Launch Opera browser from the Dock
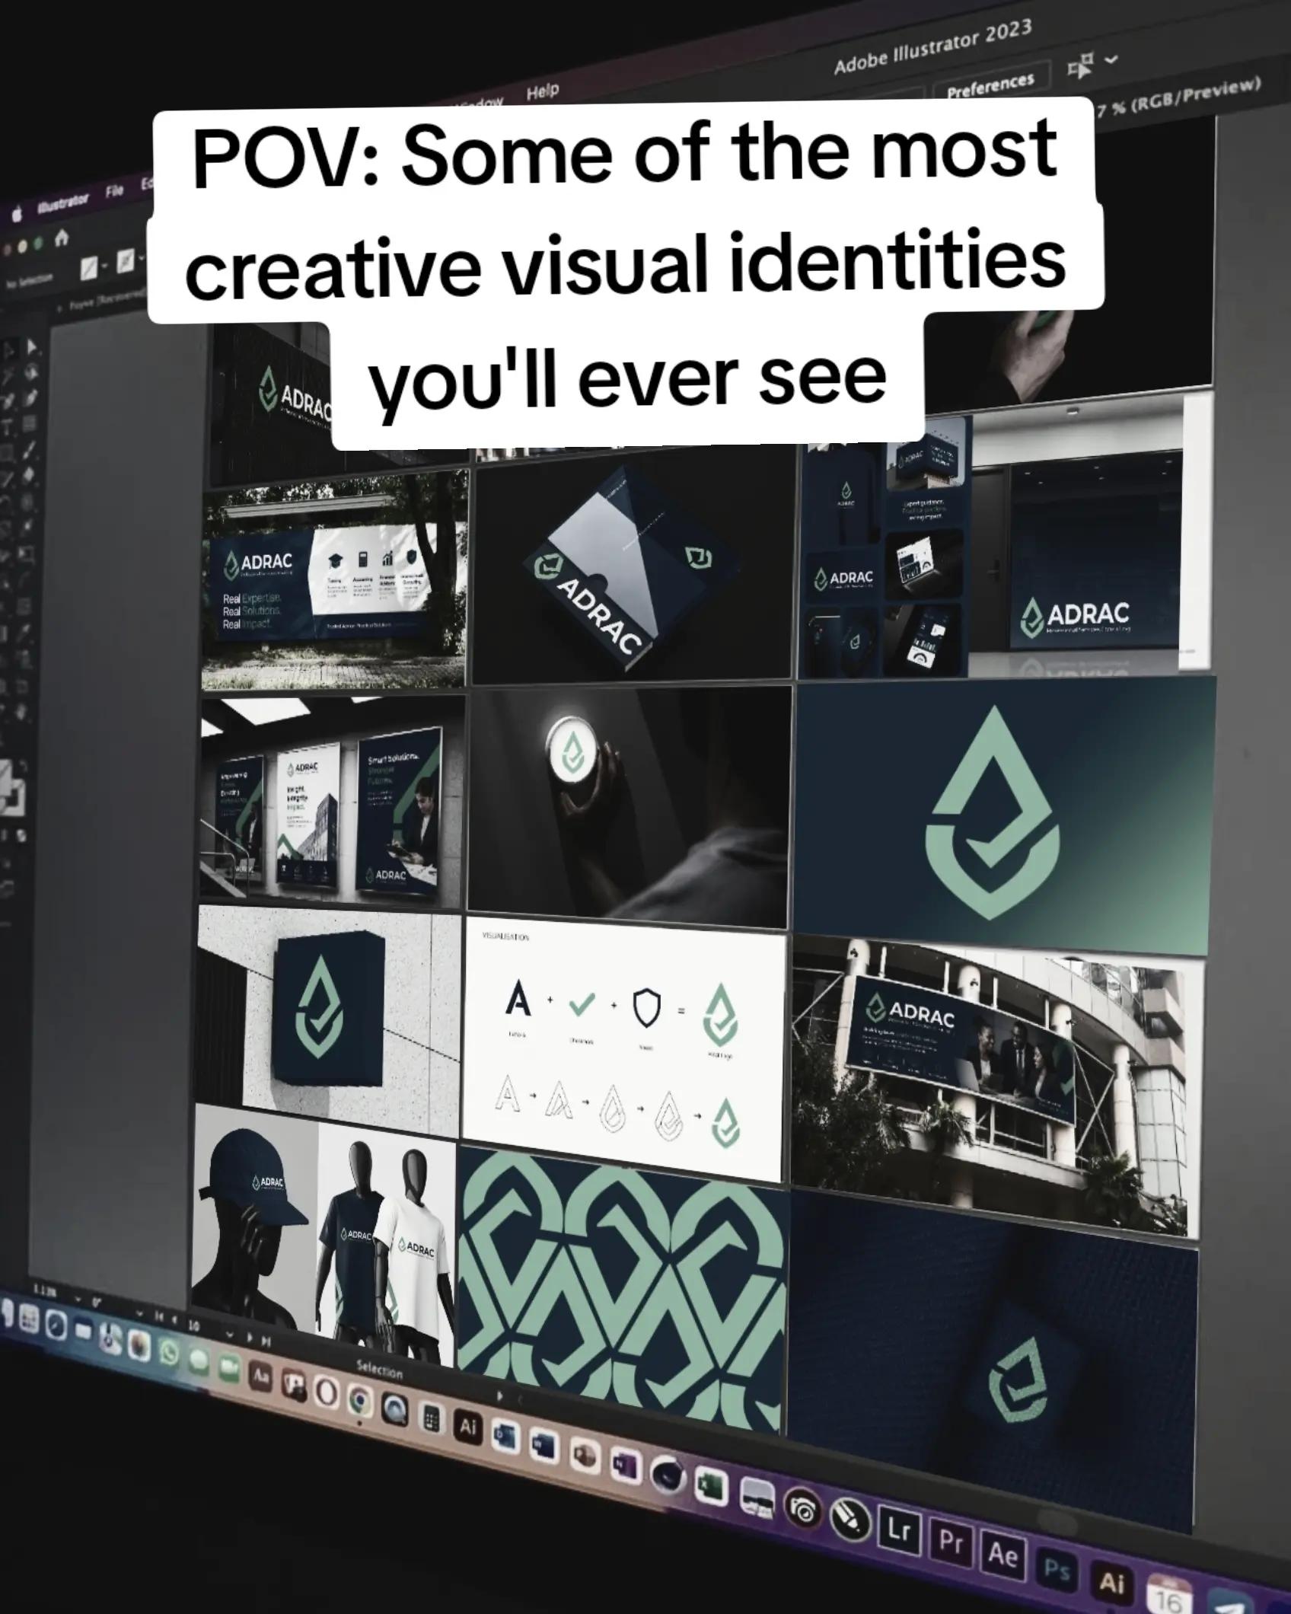1291x1614 pixels. tap(327, 1392)
